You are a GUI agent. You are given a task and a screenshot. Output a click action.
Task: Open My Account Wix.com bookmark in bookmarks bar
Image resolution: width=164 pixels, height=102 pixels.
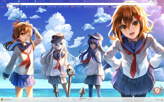32,7
